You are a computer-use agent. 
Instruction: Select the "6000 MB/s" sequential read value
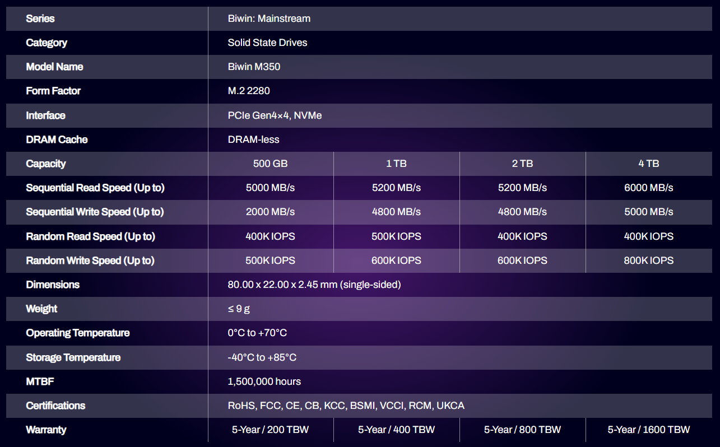[649, 188]
